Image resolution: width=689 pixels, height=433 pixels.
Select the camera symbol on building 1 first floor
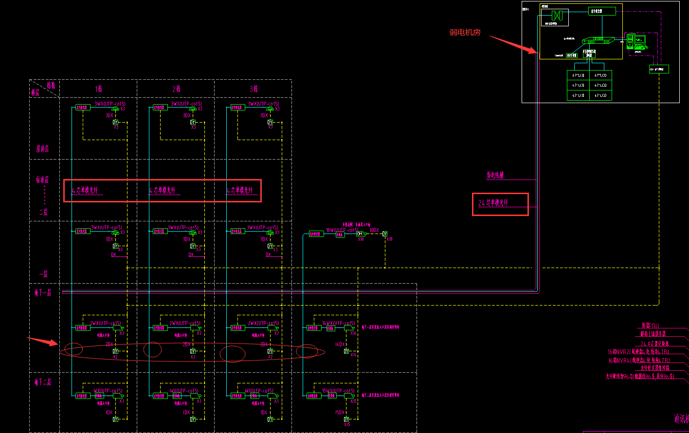coord(116,233)
